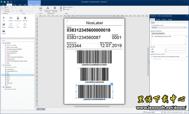The width and height of the screenshot is (189, 114).
Task: Undo last action in quick access bar
Action: (x=11, y=2)
